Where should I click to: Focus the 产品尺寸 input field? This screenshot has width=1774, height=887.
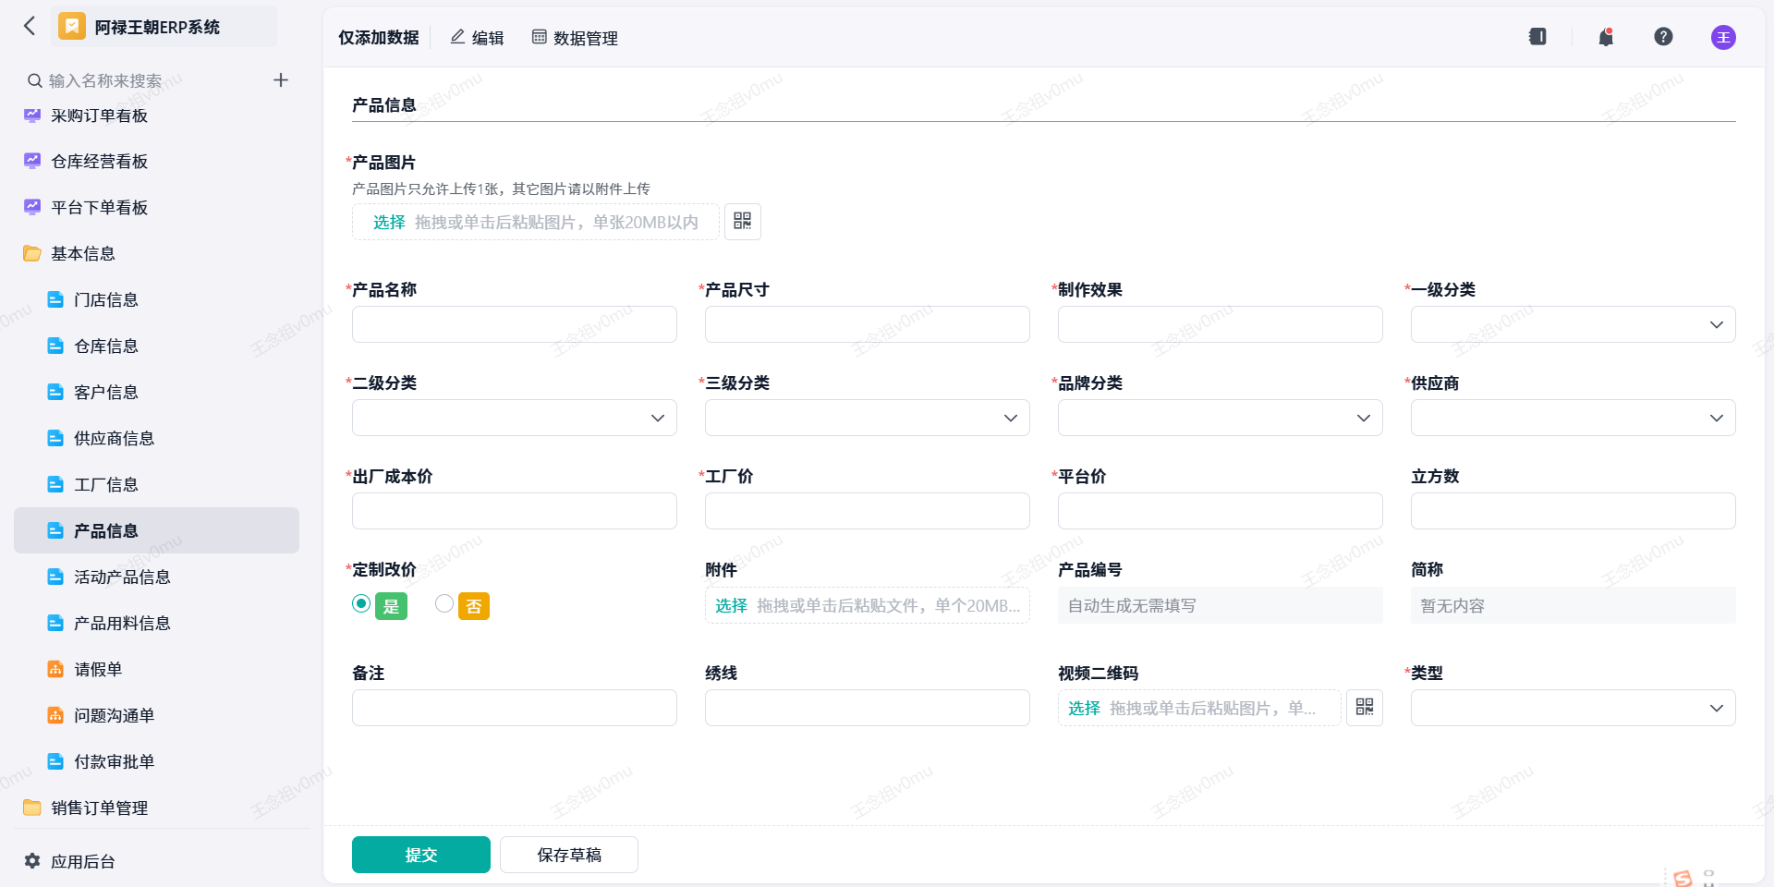pos(867,324)
